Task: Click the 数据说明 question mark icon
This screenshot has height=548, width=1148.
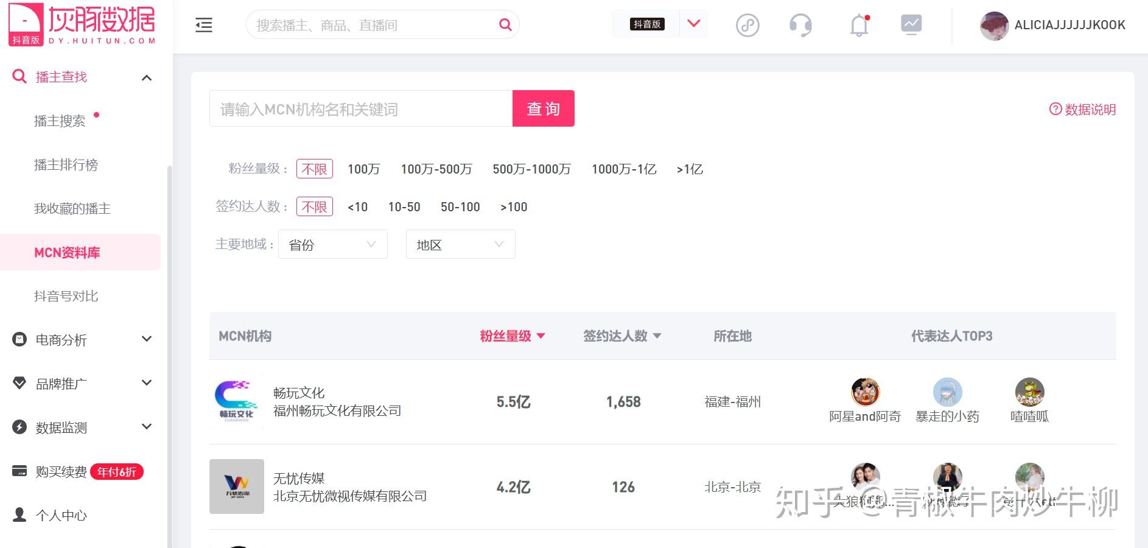Action: pos(1055,109)
